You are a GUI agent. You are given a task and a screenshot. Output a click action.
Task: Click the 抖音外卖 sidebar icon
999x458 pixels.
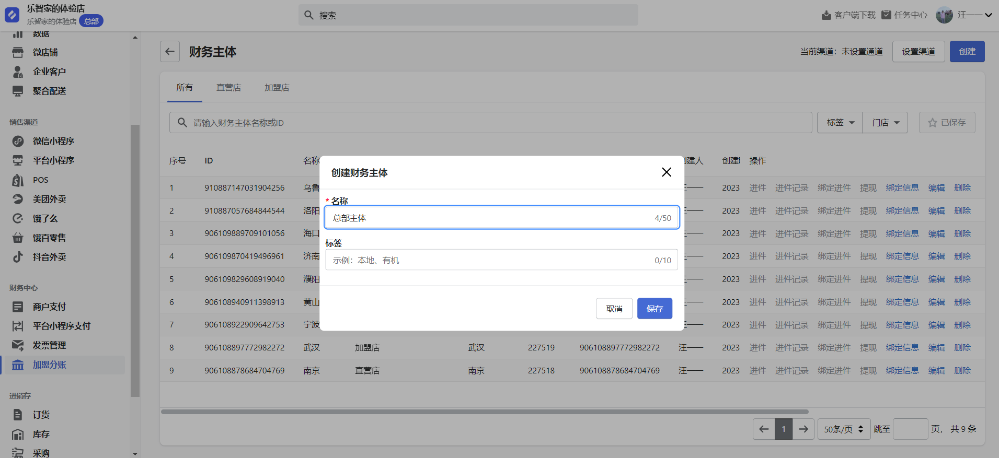(18, 257)
